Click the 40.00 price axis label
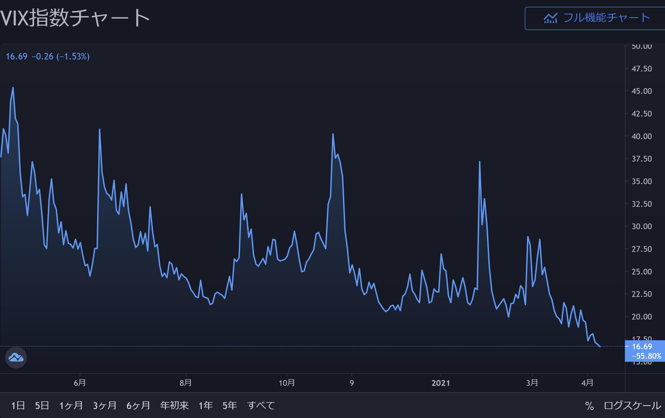 (642, 136)
